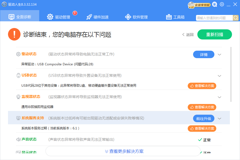This screenshot has width=240, height=160.
Task: Expand the 系统服务支持 section chevron
Action: pyautogui.click(x=219, y=118)
